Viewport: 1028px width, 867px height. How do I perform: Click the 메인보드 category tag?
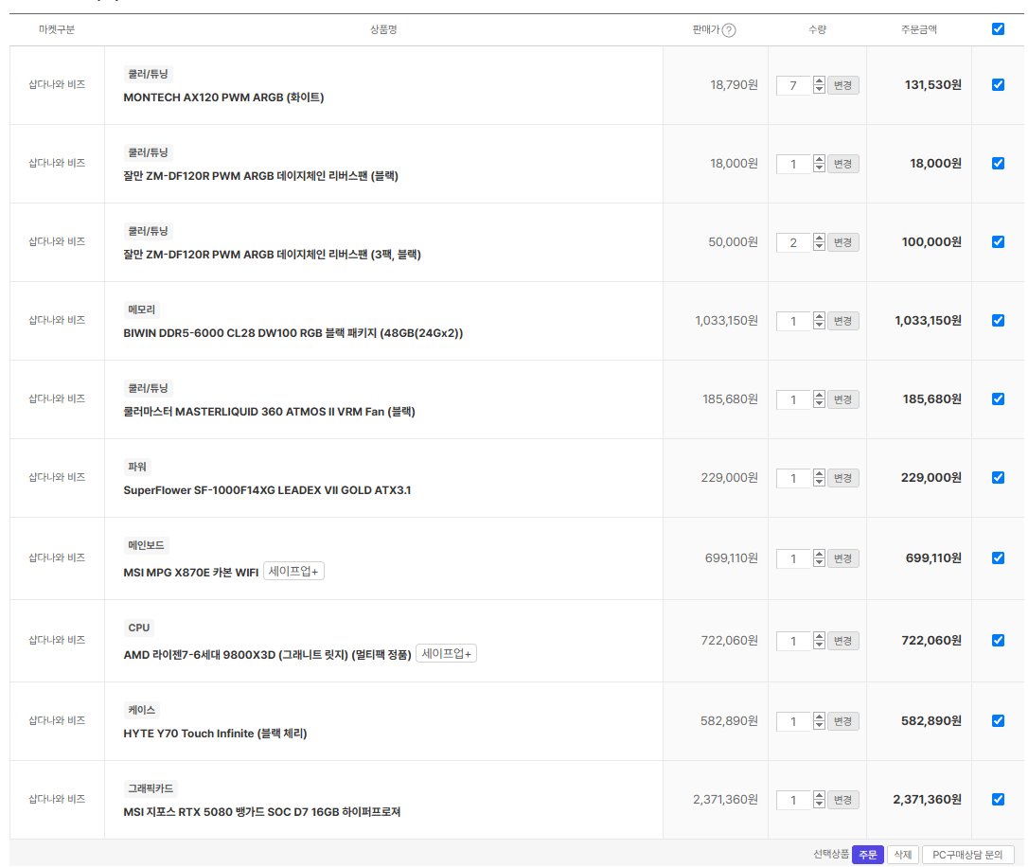coord(146,545)
